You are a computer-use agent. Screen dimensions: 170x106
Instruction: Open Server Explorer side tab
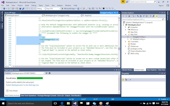tap(2, 16)
